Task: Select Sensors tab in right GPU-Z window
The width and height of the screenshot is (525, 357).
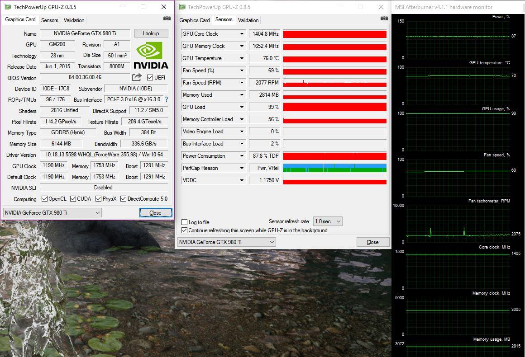Action: pyautogui.click(x=224, y=19)
